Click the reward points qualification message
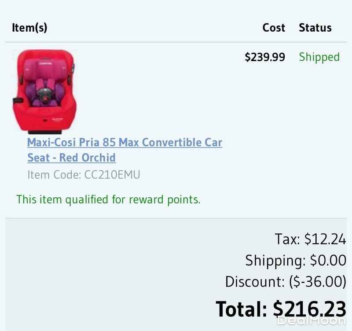This screenshot has height=331, width=352. pyautogui.click(x=108, y=199)
